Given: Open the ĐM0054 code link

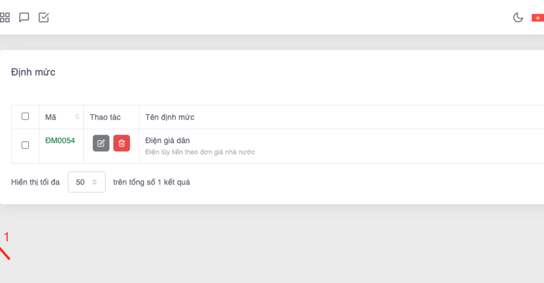Looking at the screenshot, I should (60, 140).
